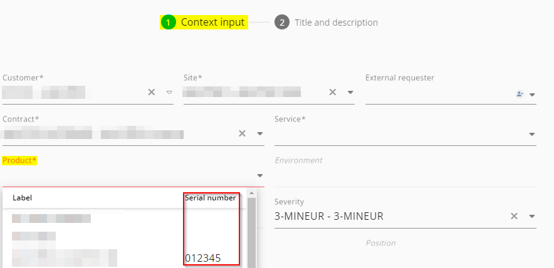The height and width of the screenshot is (268, 554).
Task: Go to Title and description step
Action: pyautogui.click(x=336, y=23)
